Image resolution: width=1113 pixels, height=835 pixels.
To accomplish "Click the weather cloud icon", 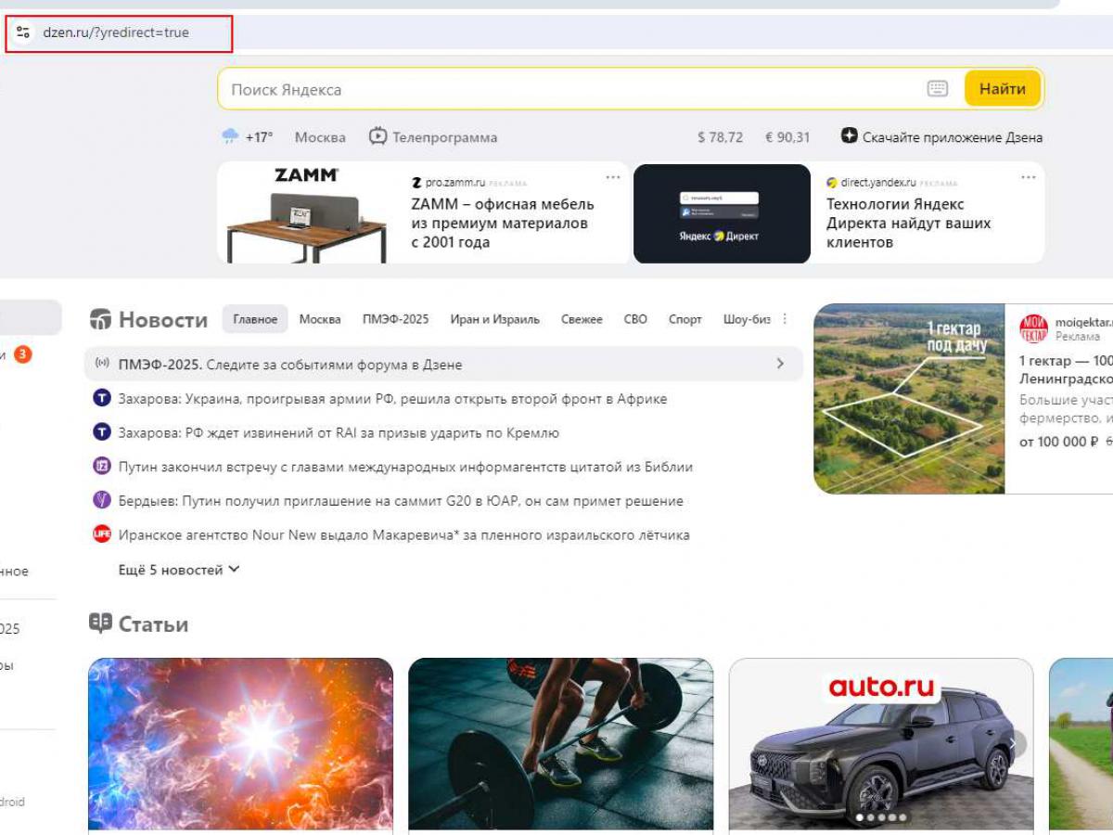I will [x=230, y=136].
